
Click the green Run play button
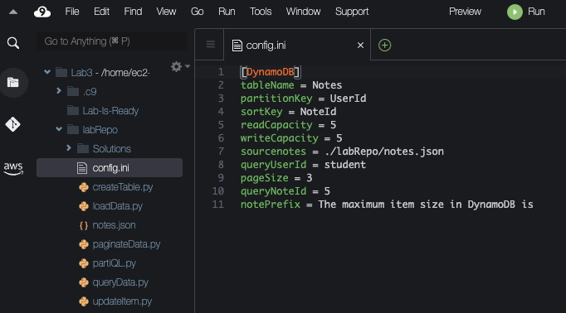(x=515, y=12)
